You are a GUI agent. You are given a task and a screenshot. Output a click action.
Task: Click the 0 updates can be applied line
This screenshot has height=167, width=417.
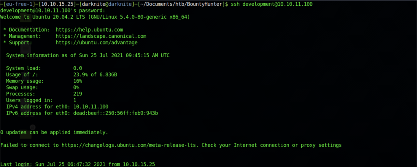(x=54, y=132)
